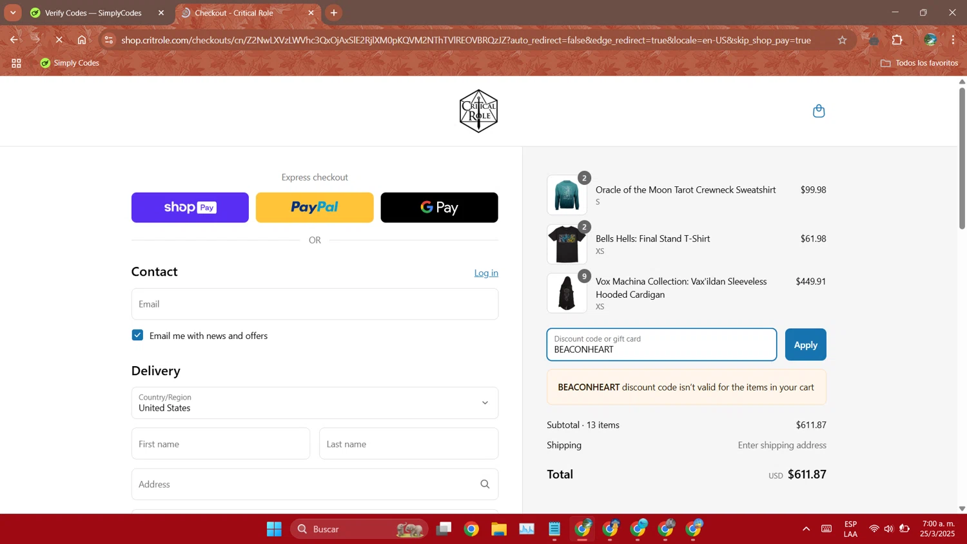
Task: Open the apps grid in bookmarks bar
Action: (x=16, y=63)
